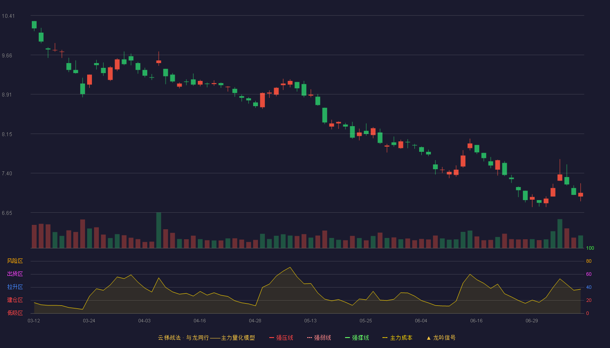Click the 8.15 price axis label
The width and height of the screenshot is (610, 348).
click(x=8, y=134)
